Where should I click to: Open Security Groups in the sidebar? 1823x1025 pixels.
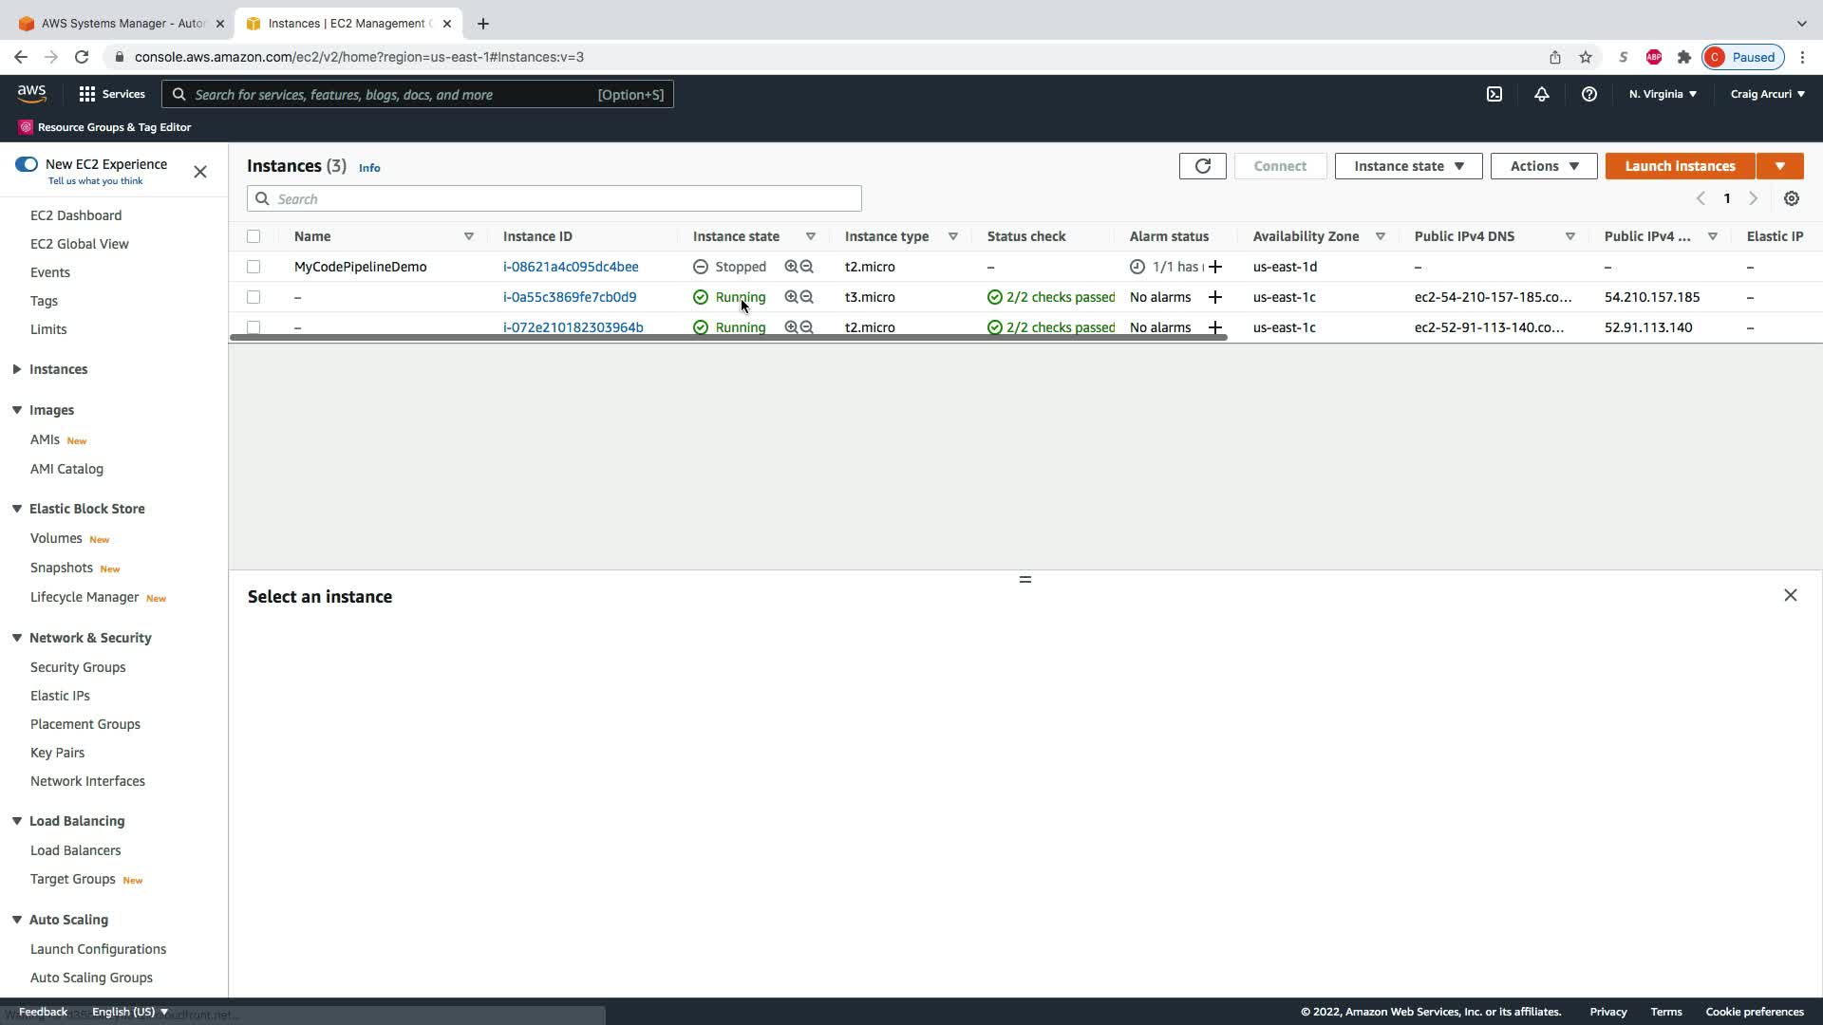point(78,667)
